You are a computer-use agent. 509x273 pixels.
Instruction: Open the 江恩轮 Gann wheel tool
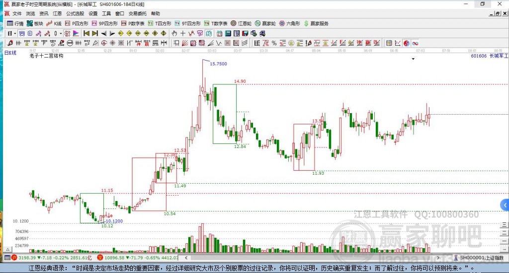(x=241, y=23)
